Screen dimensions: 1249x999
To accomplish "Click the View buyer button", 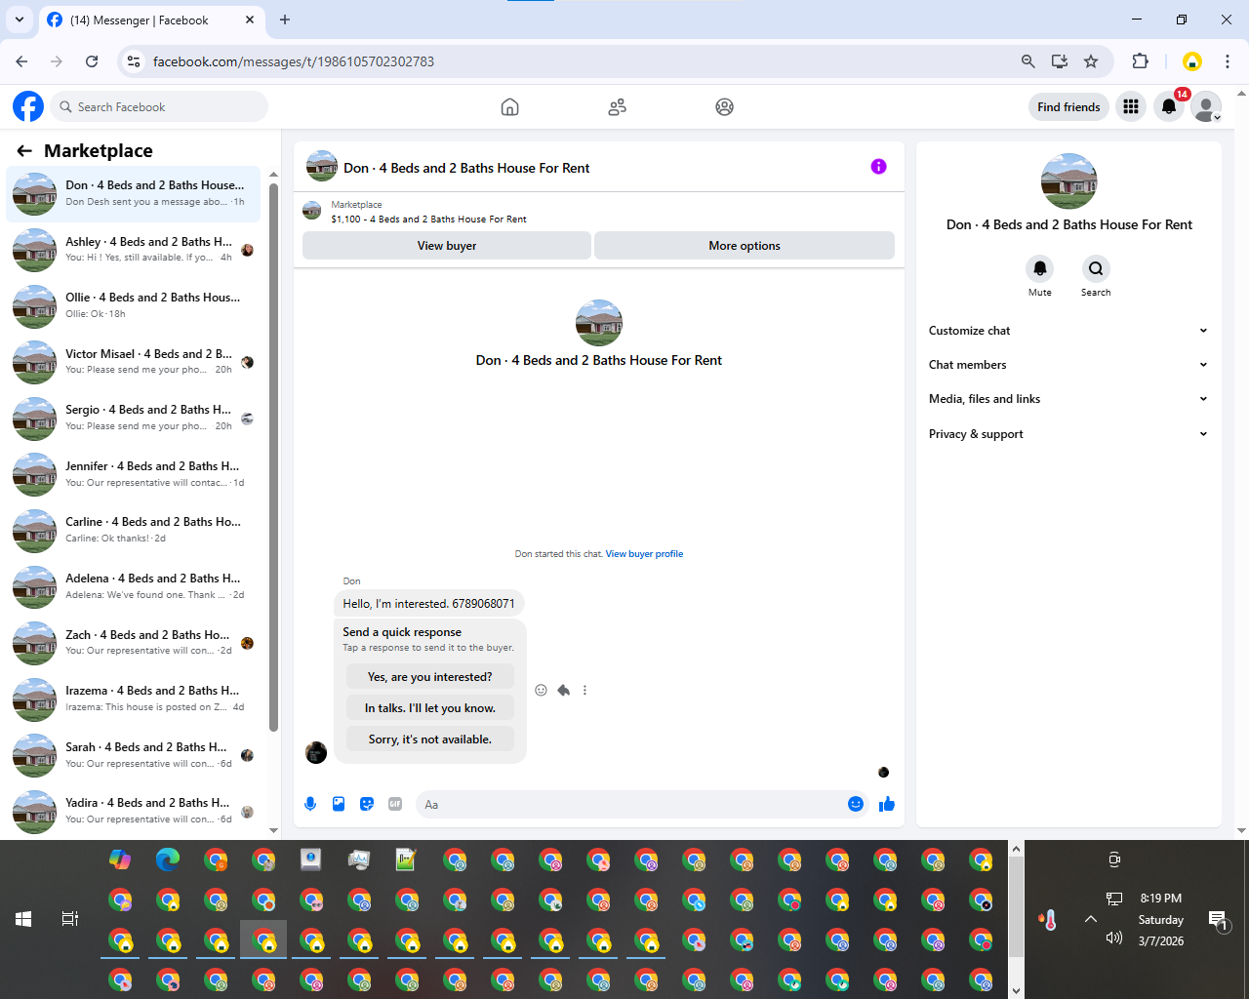I will 447,246.
